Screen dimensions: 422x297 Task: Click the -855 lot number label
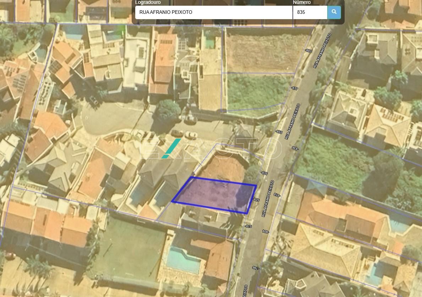[279, 132]
